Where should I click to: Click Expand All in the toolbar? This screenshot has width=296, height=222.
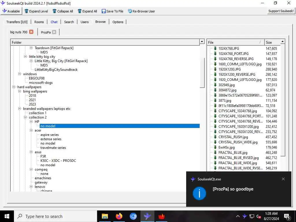[87, 11]
